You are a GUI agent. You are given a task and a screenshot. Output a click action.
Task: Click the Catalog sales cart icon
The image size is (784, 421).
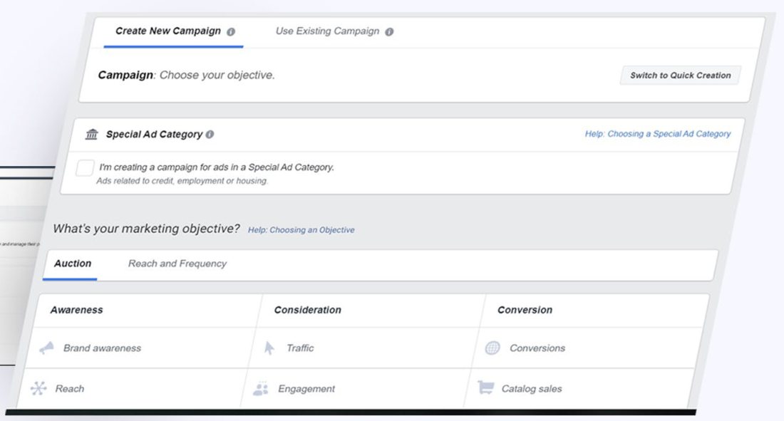pyautogui.click(x=485, y=388)
